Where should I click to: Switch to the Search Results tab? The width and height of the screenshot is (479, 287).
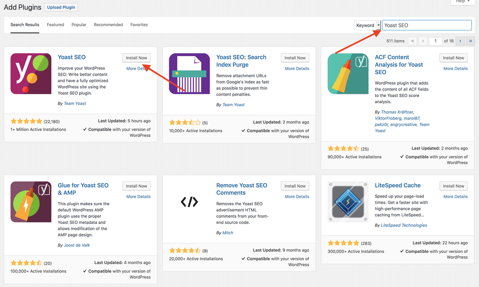click(x=25, y=25)
